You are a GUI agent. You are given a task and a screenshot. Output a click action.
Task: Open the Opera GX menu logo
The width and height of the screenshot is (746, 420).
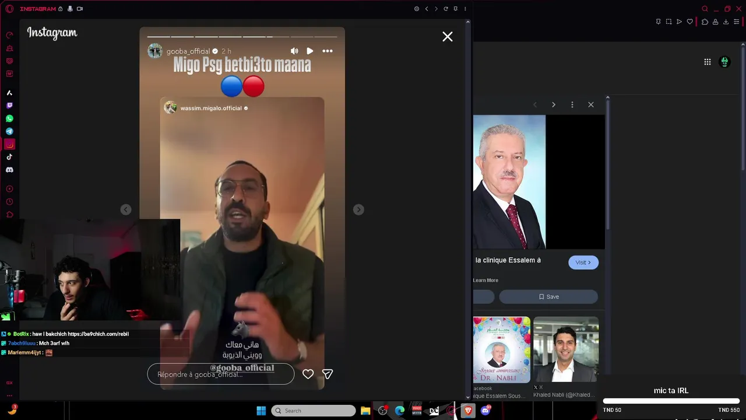(9, 9)
